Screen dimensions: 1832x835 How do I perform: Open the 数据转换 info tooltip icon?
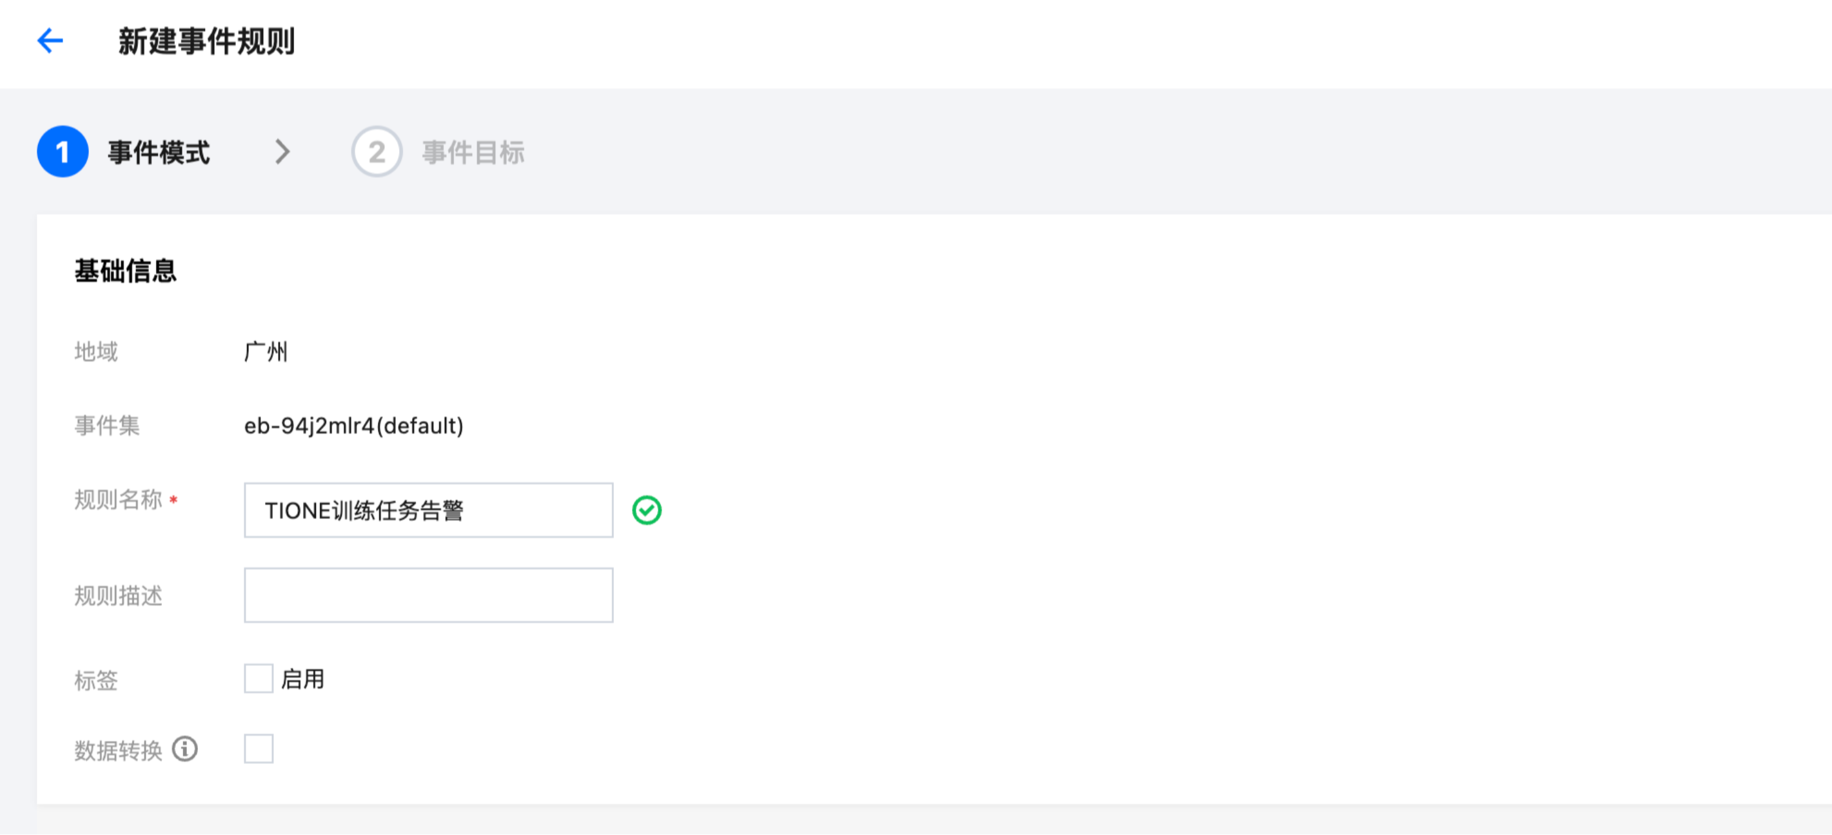tap(185, 750)
